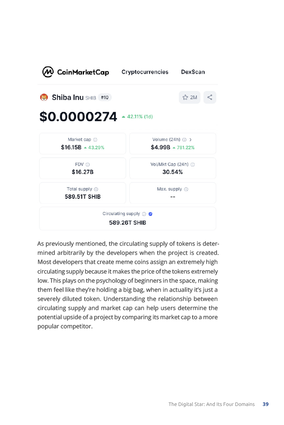Add Shiba Inu to watchlist via star button
This screenshot has height=425, width=284.
[190, 98]
